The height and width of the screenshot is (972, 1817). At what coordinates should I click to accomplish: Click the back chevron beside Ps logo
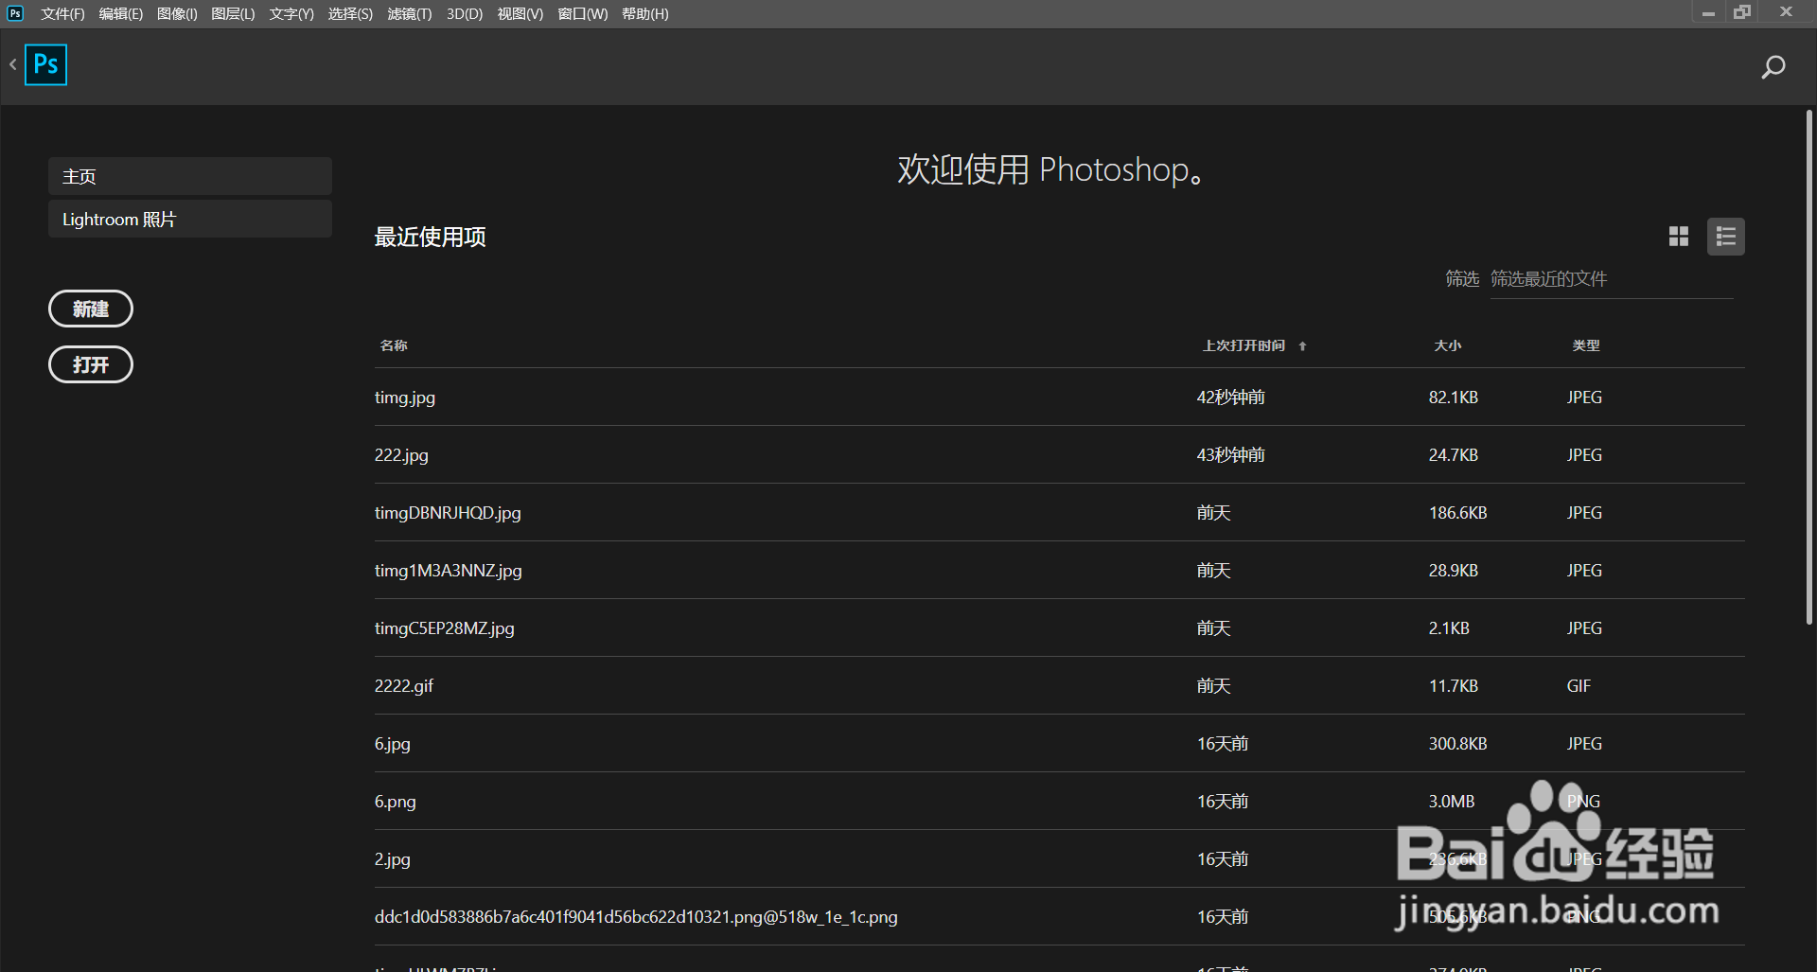(13, 64)
